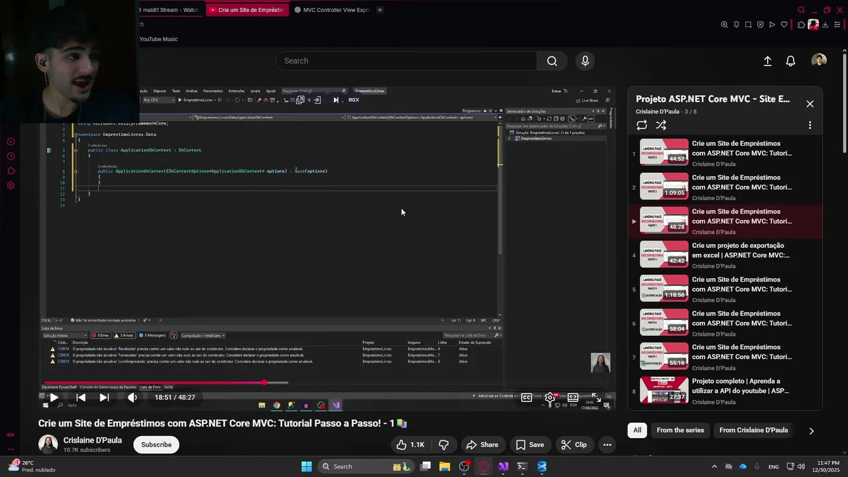
Task: Open browser easy setup menu
Action: click(837, 25)
